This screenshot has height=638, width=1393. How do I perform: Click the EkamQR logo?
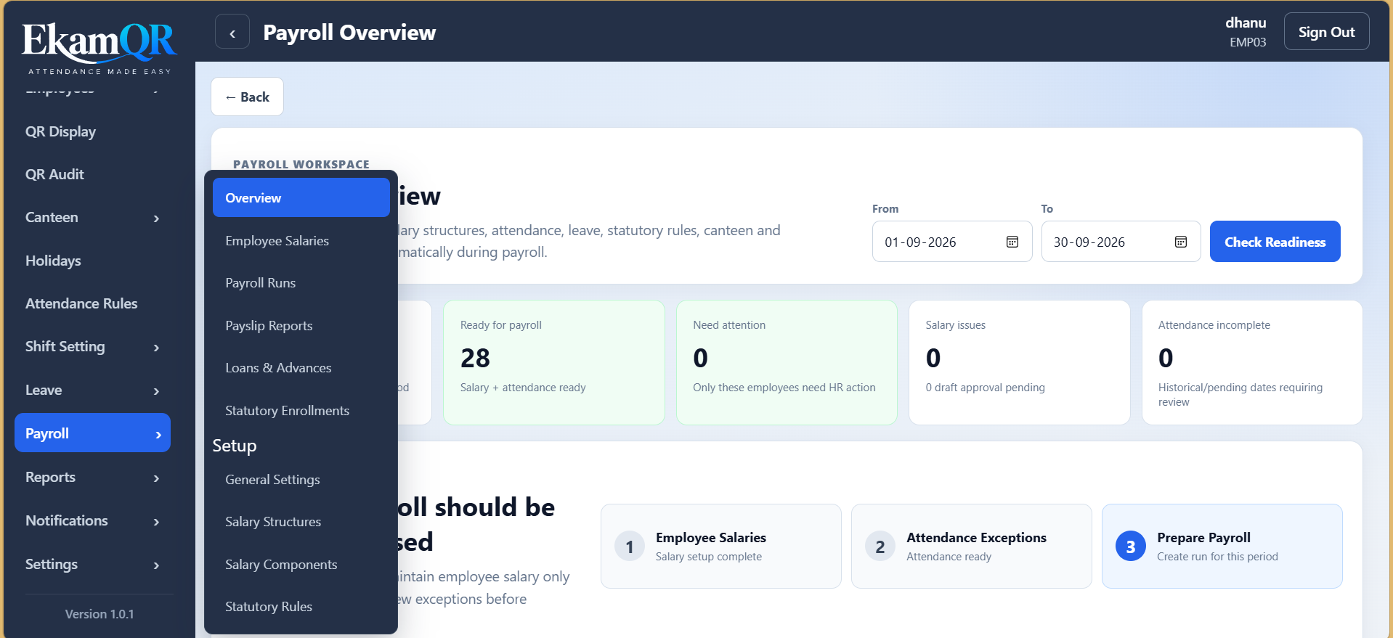coord(99,48)
